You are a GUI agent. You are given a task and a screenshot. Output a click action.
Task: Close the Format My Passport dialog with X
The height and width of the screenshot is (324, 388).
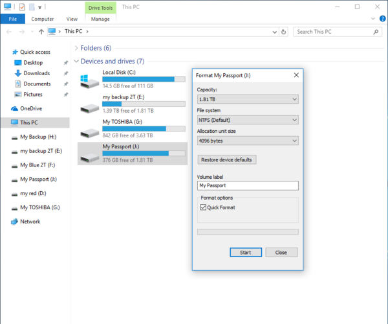[x=296, y=75]
